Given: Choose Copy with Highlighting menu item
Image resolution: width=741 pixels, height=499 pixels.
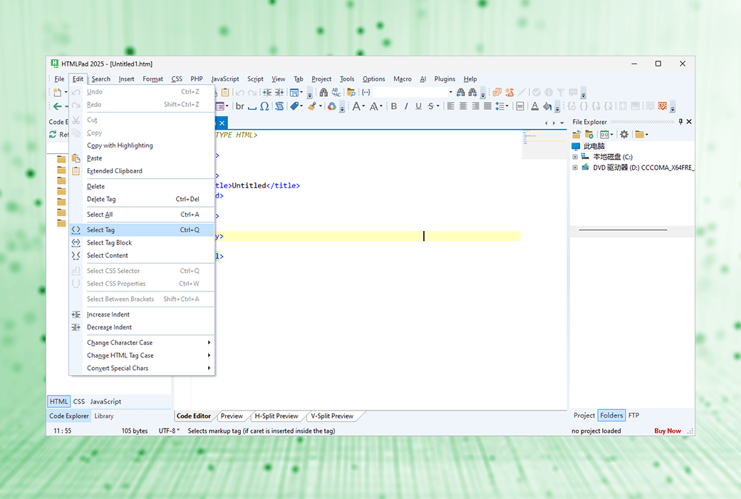Looking at the screenshot, I should 142,145.
